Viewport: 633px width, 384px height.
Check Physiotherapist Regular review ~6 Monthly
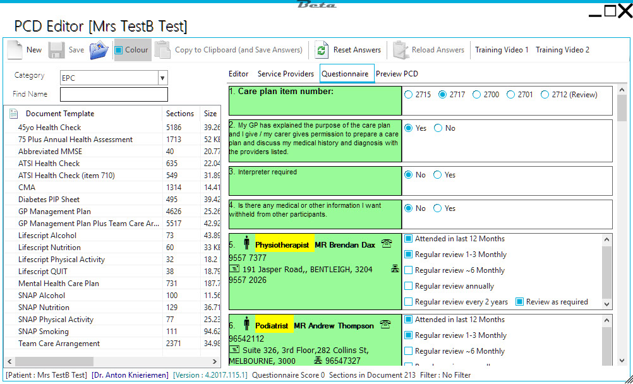[409, 270]
